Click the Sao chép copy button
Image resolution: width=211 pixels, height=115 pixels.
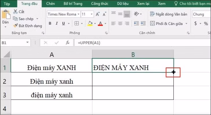(x=23, y=19)
